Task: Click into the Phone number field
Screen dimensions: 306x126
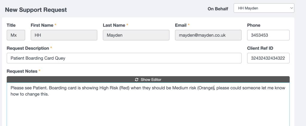Action: [x=268, y=35]
